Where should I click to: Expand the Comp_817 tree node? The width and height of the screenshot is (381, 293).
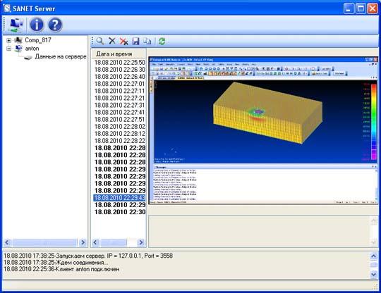[x=8, y=40]
